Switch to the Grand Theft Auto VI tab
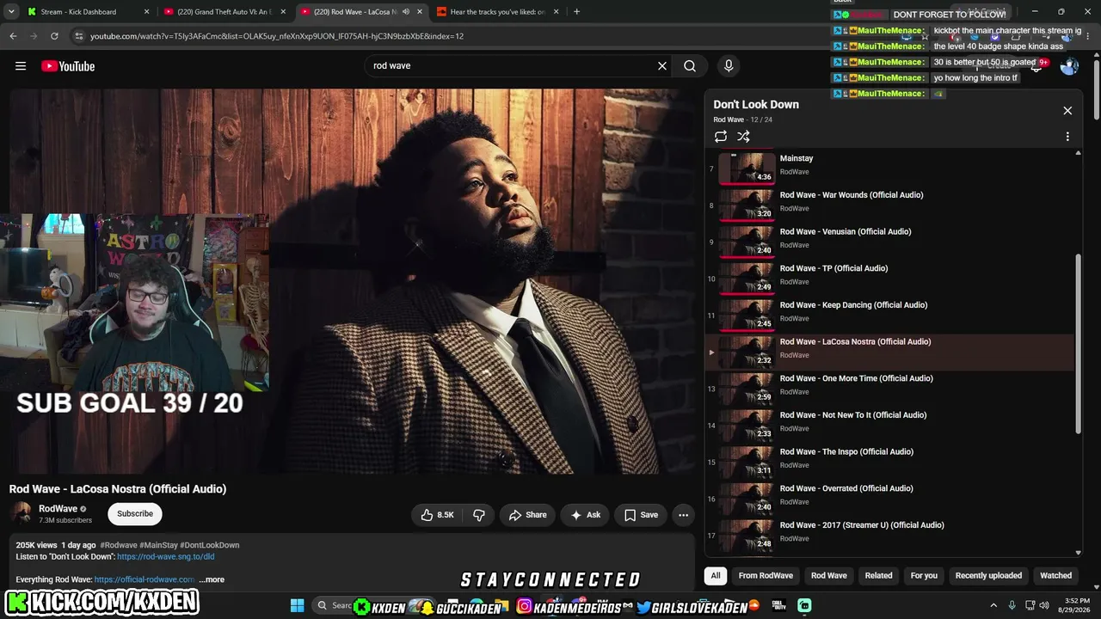This screenshot has height=619, width=1101. coord(225,12)
